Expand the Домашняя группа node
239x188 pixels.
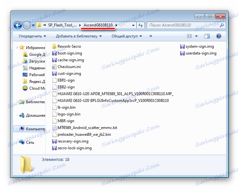tap(17, 115)
